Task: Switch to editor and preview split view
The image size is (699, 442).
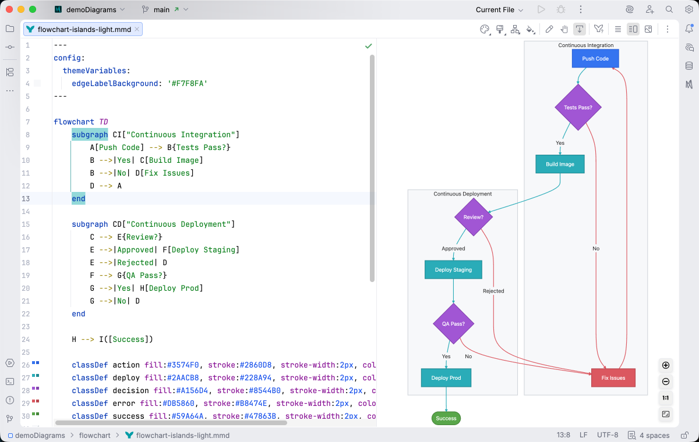Action: click(633, 29)
